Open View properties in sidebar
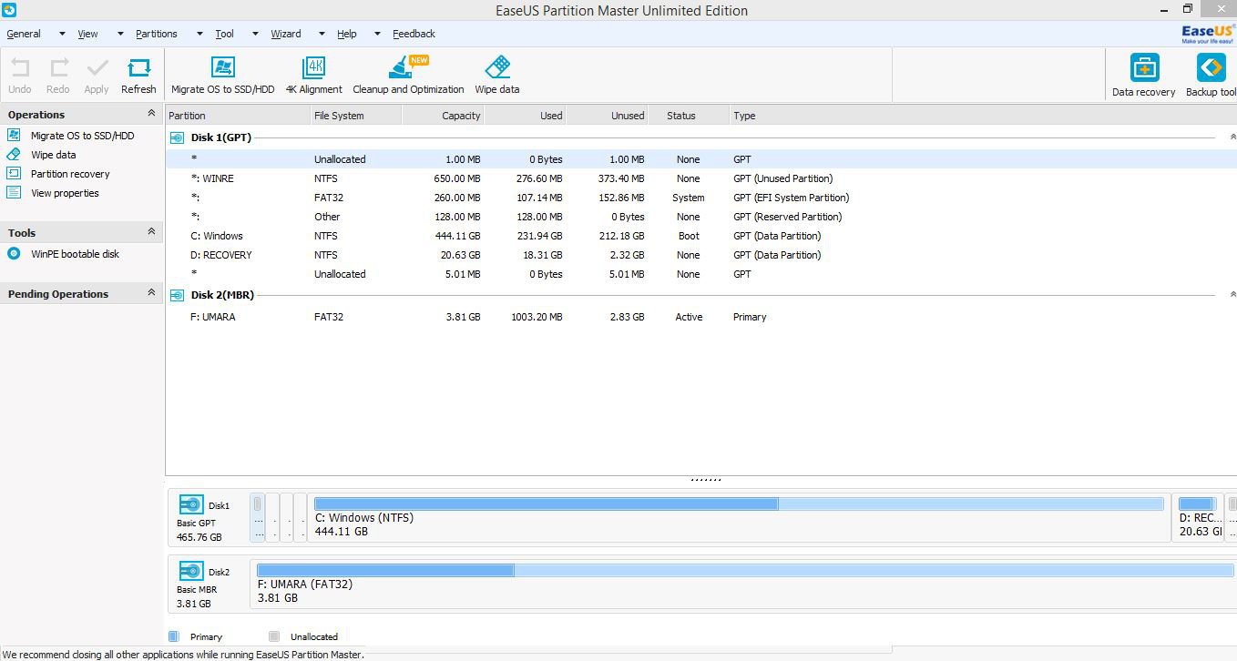The width and height of the screenshot is (1237, 661). (x=65, y=193)
